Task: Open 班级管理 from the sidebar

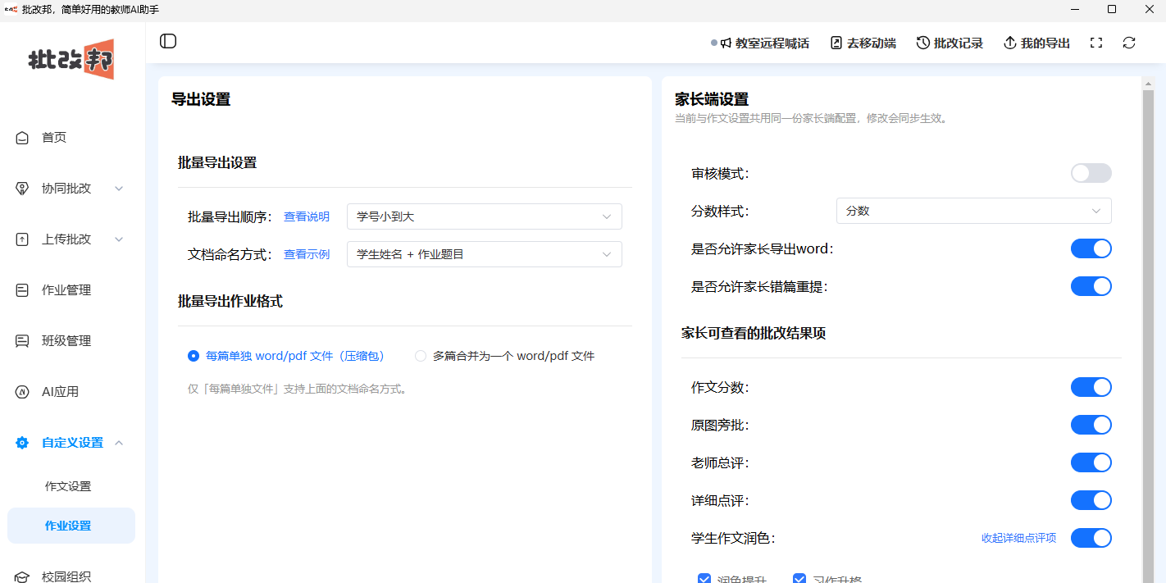Action: [x=66, y=341]
